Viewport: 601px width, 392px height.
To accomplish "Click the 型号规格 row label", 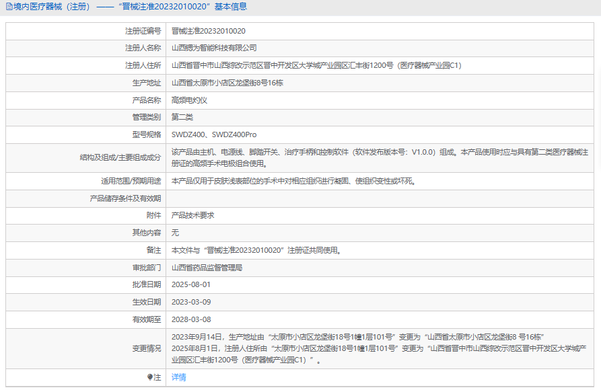I will (x=147, y=134).
